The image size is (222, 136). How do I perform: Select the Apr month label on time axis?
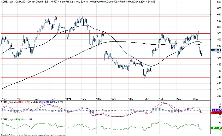(x=114, y=99)
